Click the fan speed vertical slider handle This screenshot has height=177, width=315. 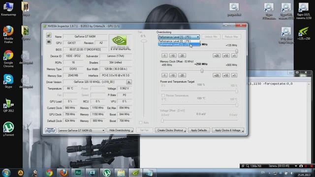pyautogui.click(x=144, y=41)
